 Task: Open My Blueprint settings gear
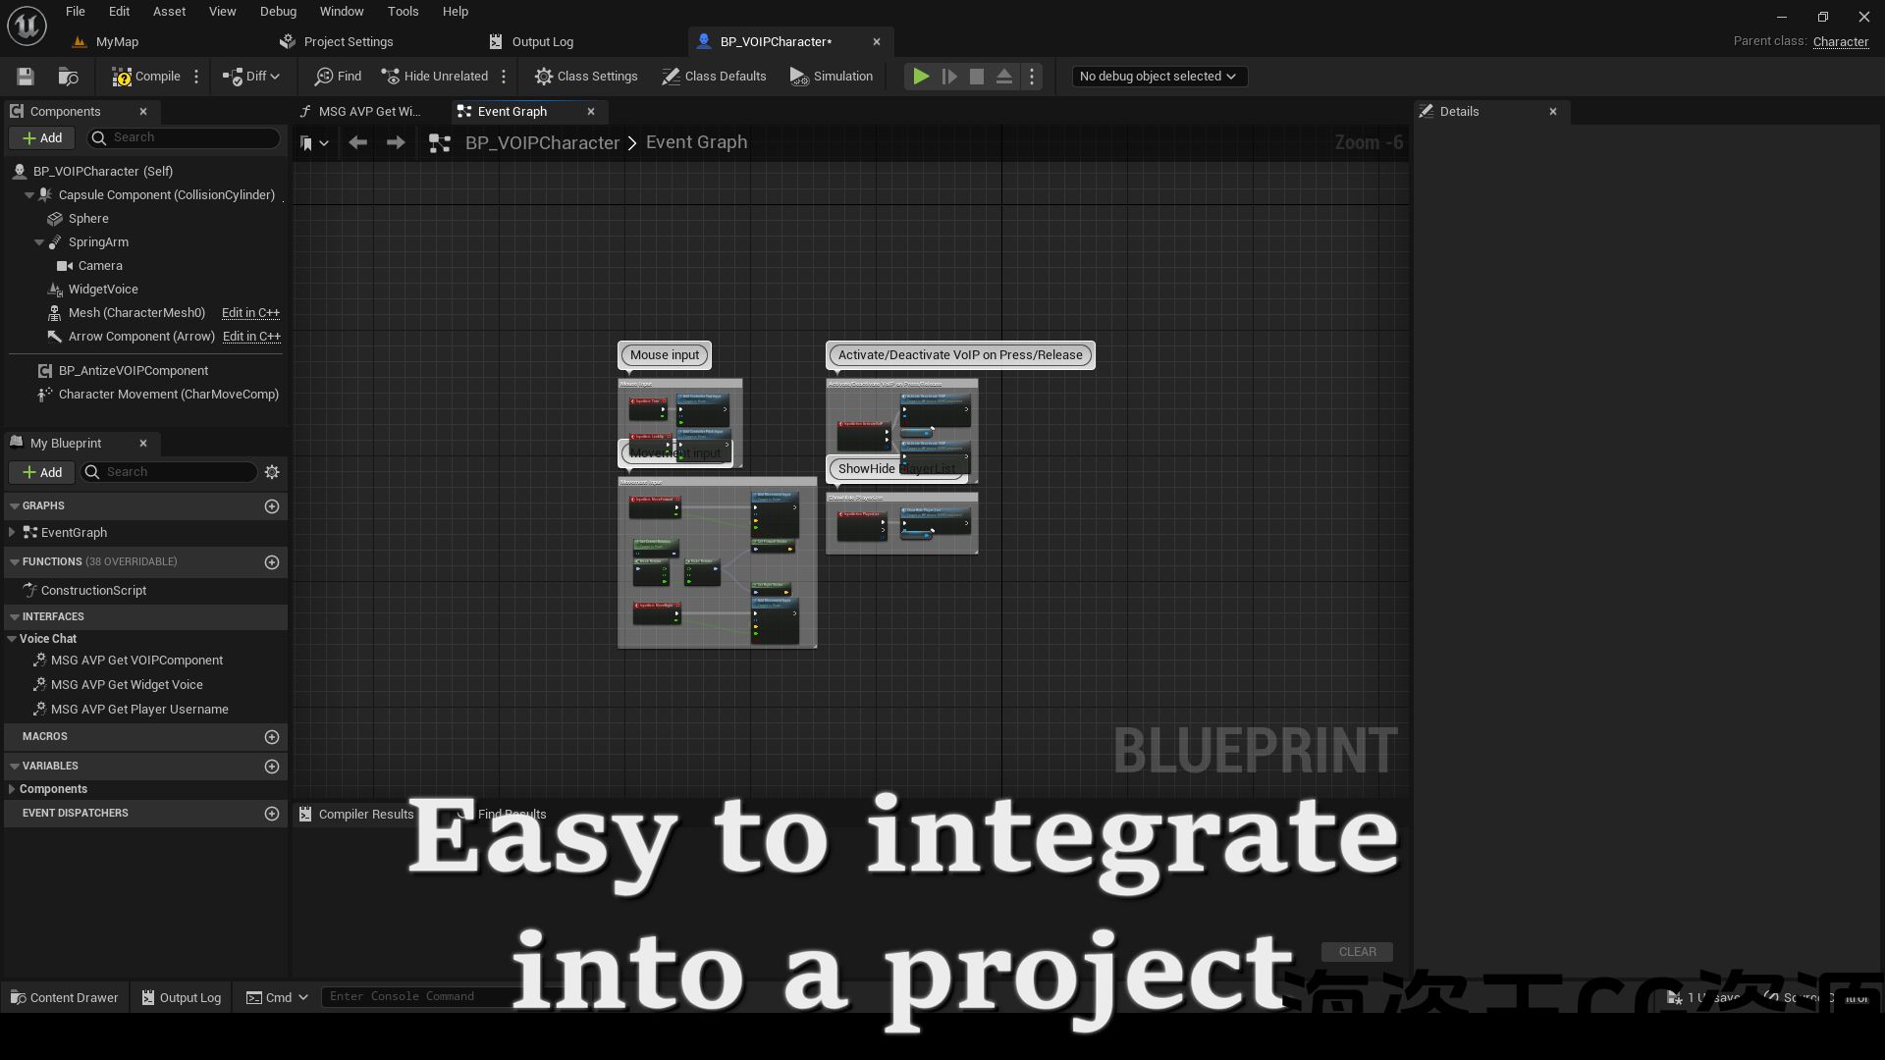tap(272, 472)
